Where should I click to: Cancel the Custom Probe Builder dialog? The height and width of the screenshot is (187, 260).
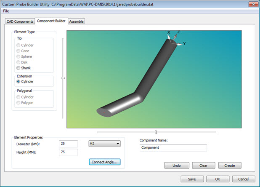coord(243,179)
